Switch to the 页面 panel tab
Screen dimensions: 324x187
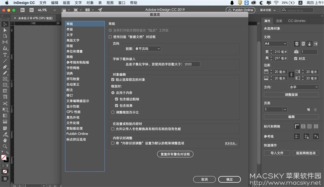click(x=279, y=21)
